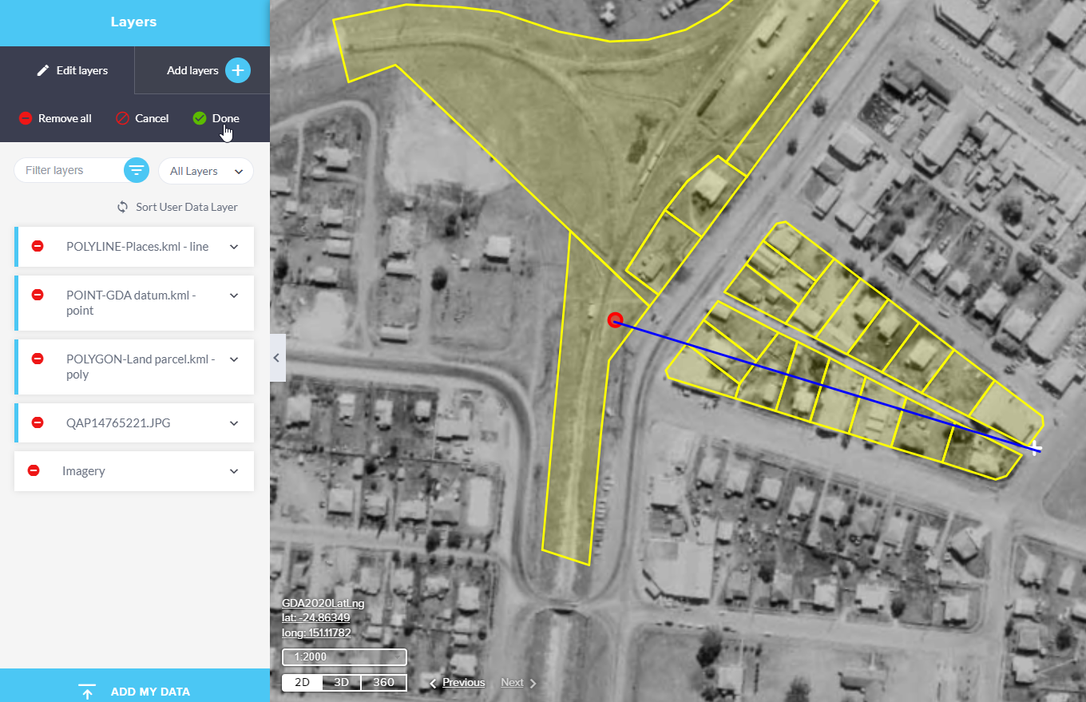Expand the Imagery layer chevron
Viewport: 1086px width, 702px height.
coord(234,471)
